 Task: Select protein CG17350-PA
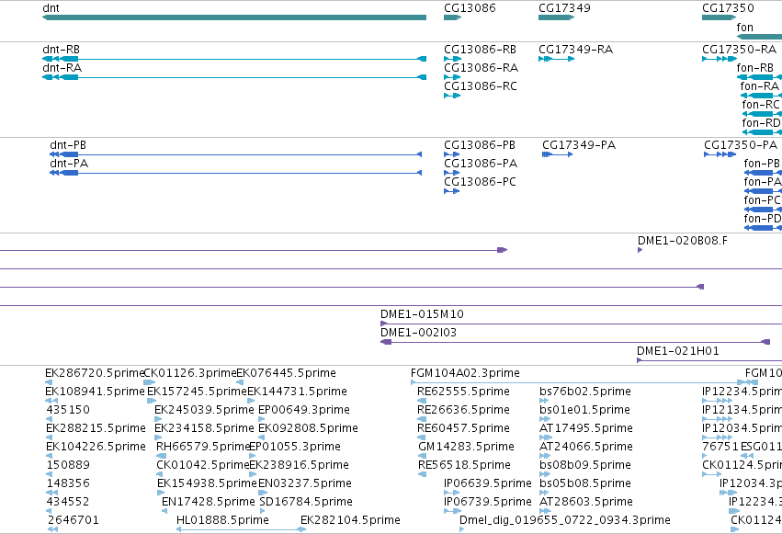(720, 154)
